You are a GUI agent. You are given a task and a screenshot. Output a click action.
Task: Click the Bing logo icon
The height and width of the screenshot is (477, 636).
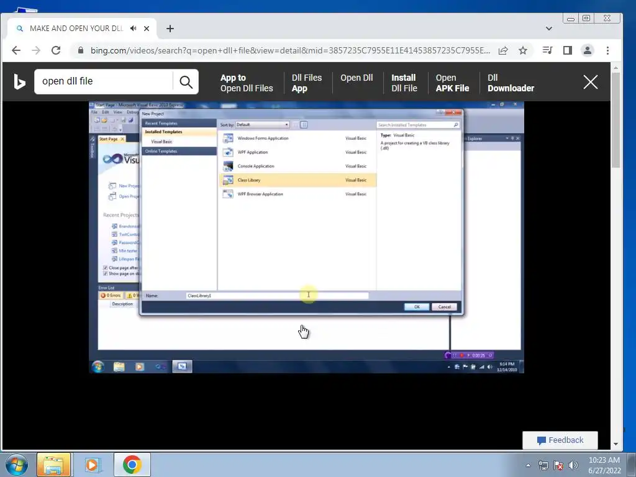(x=19, y=81)
